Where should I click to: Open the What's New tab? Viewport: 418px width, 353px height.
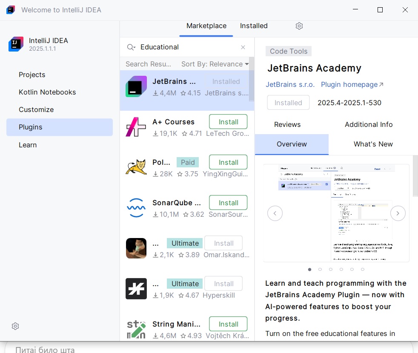(373, 144)
